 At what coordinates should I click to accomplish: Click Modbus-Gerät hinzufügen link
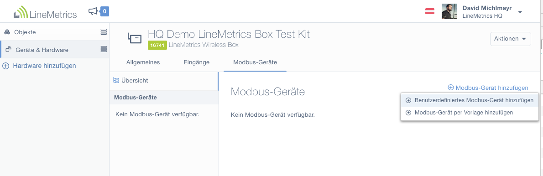[488, 88]
